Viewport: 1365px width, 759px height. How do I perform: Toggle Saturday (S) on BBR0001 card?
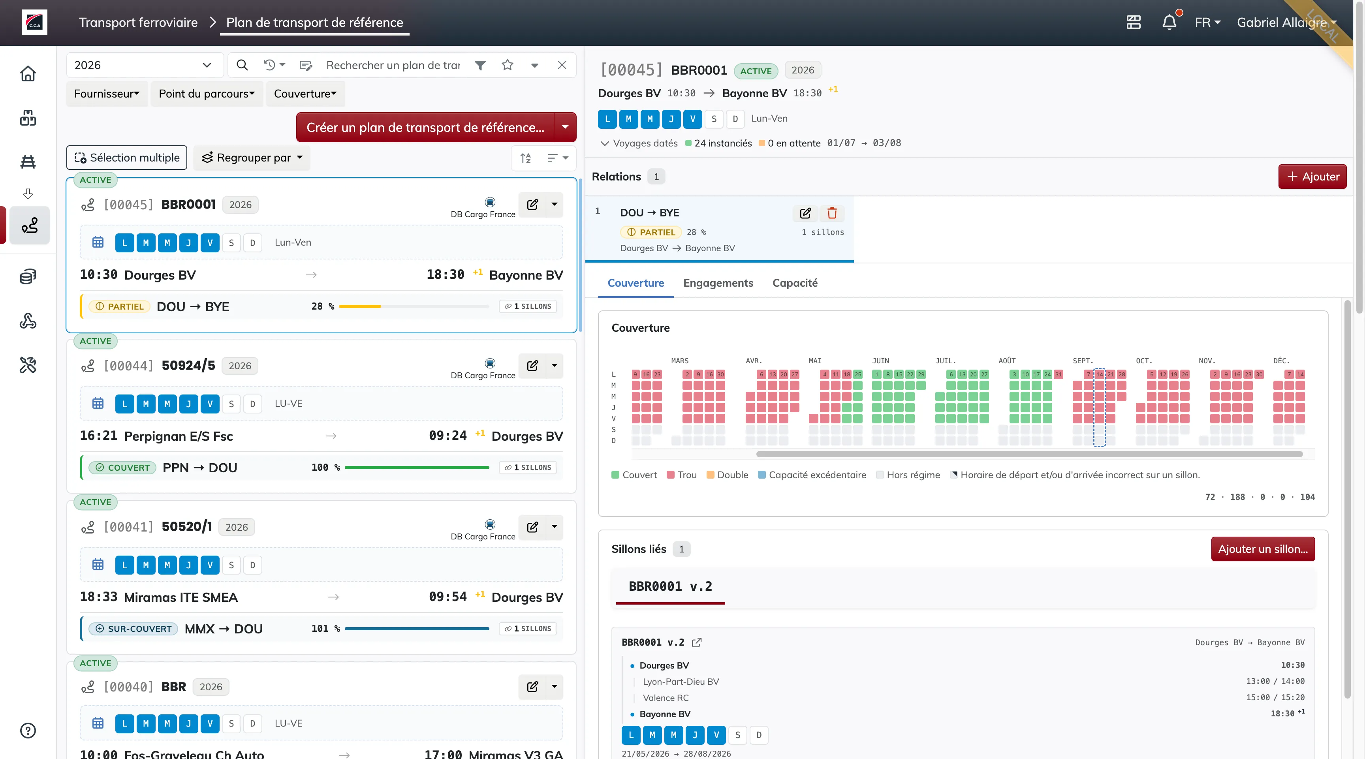point(231,242)
